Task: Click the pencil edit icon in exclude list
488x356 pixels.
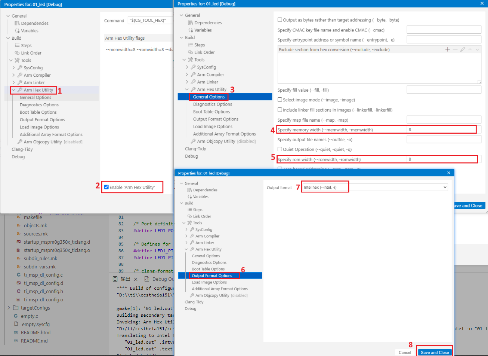Action: (x=463, y=49)
